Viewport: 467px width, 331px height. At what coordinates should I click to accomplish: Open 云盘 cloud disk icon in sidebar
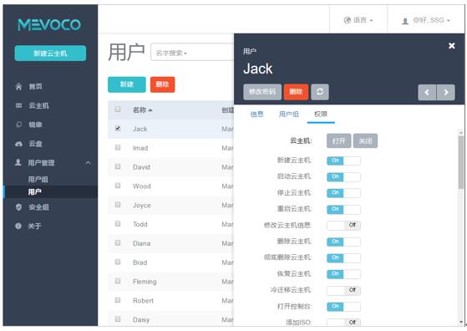click(x=18, y=144)
